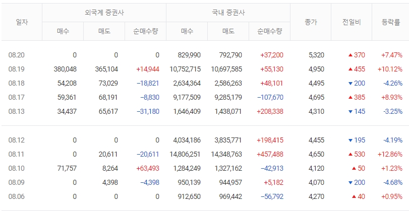
Task: Click domestic buy value 10,752,715
Action: point(185,69)
